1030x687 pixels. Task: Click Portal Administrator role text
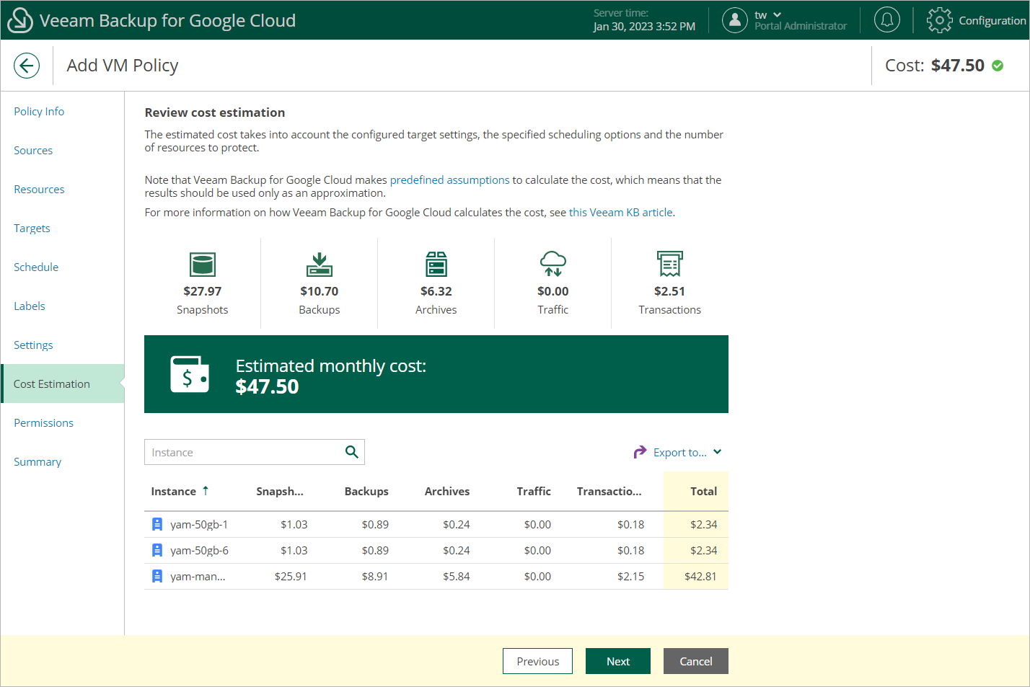[x=801, y=26]
